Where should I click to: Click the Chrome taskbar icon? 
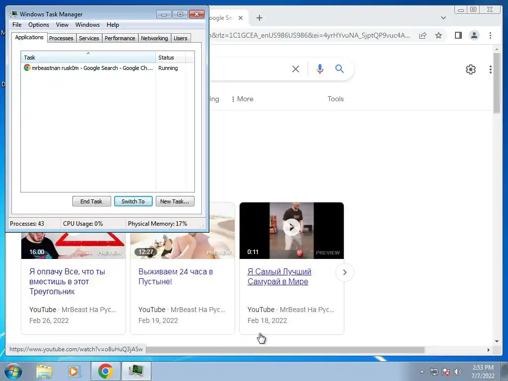coord(105,371)
